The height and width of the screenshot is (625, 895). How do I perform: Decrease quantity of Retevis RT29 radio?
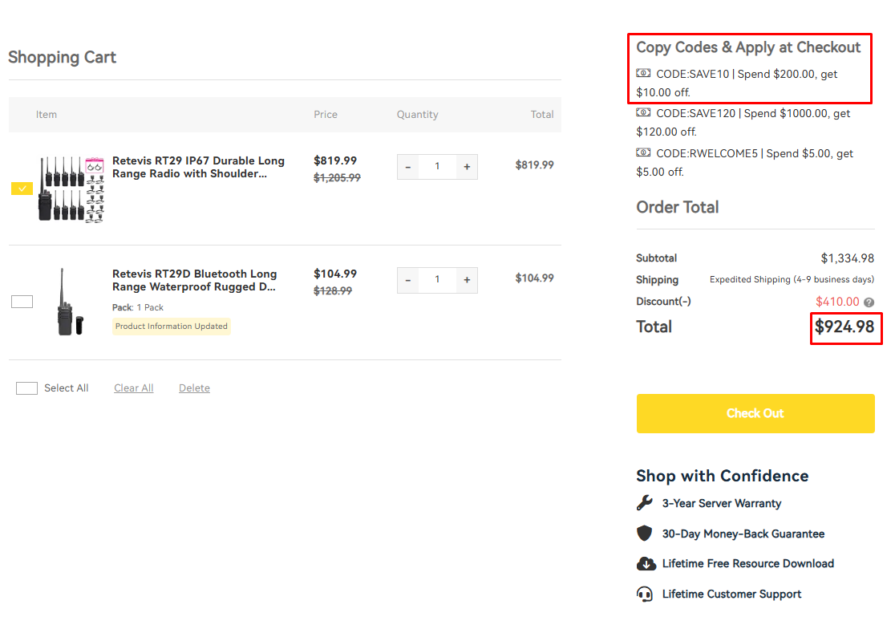tap(407, 167)
